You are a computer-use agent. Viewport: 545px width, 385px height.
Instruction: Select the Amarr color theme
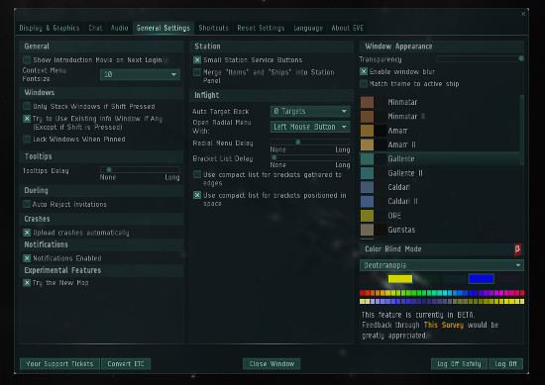[x=440, y=131]
